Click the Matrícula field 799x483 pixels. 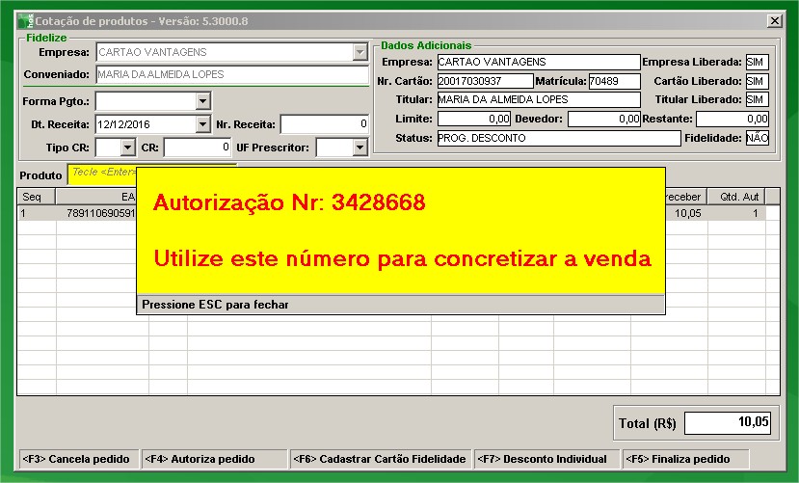pyautogui.click(x=613, y=81)
